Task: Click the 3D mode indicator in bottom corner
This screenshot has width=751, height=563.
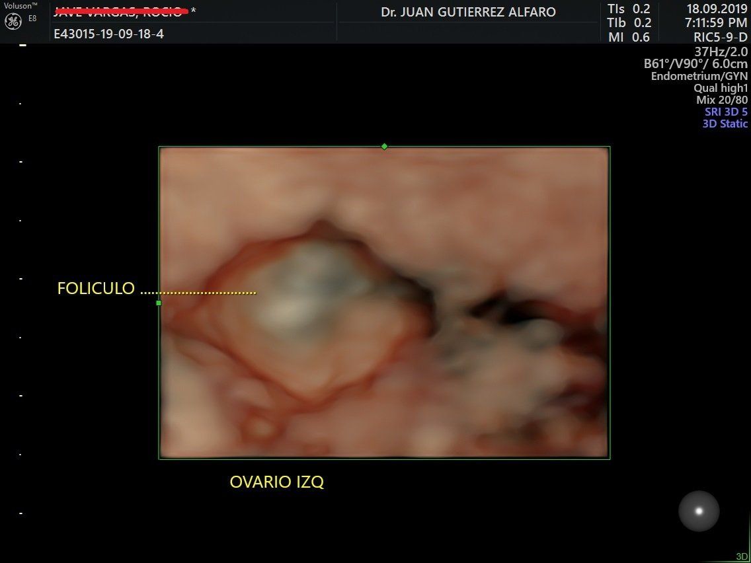Action: (742, 556)
